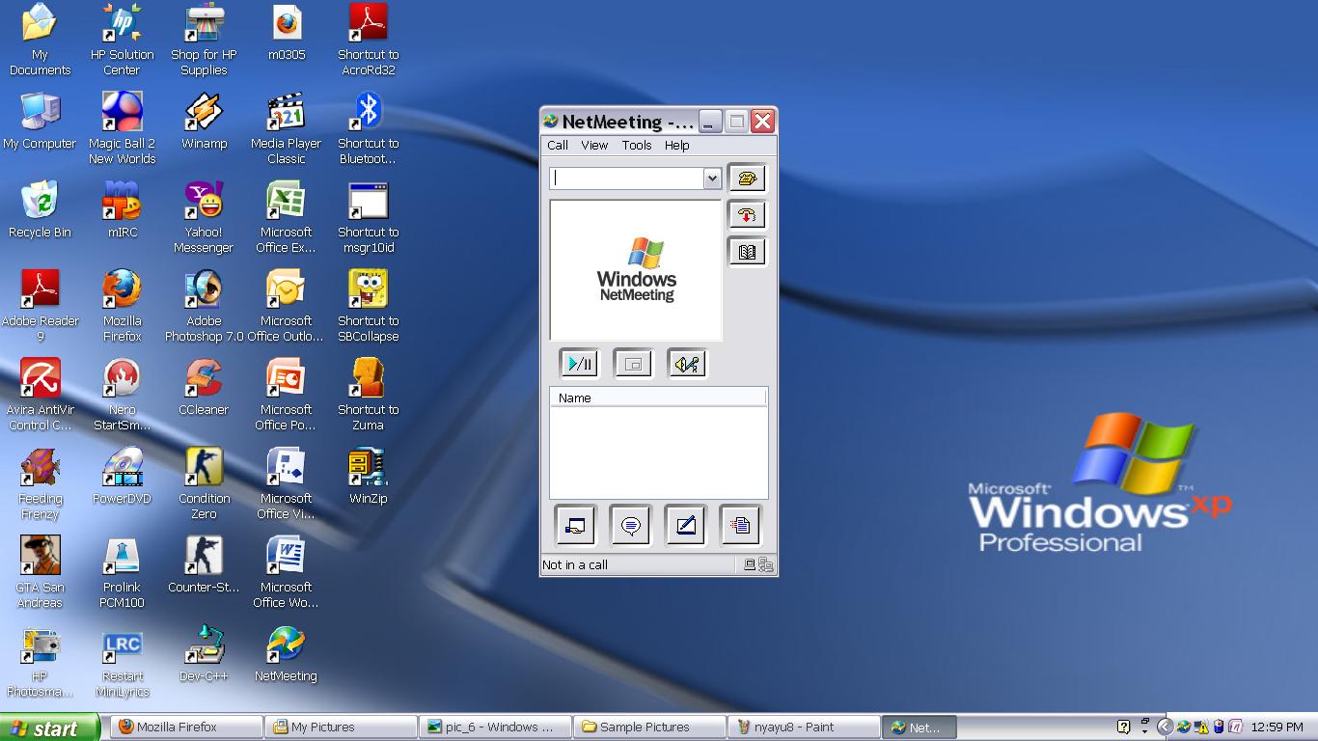Open the View menu in NetMeeting
Image resolution: width=1318 pixels, height=741 pixels.
(594, 146)
